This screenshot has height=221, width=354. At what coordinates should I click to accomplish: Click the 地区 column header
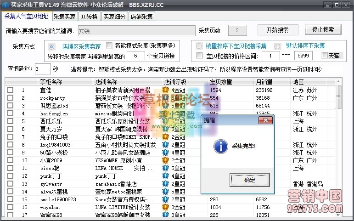[309, 82]
